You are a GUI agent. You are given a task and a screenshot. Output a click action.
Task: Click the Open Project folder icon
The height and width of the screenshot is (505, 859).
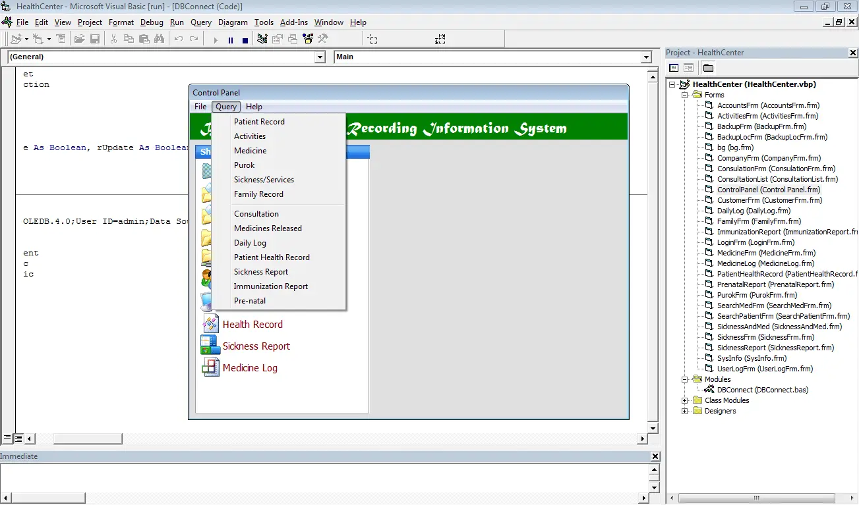pyautogui.click(x=79, y=40)
